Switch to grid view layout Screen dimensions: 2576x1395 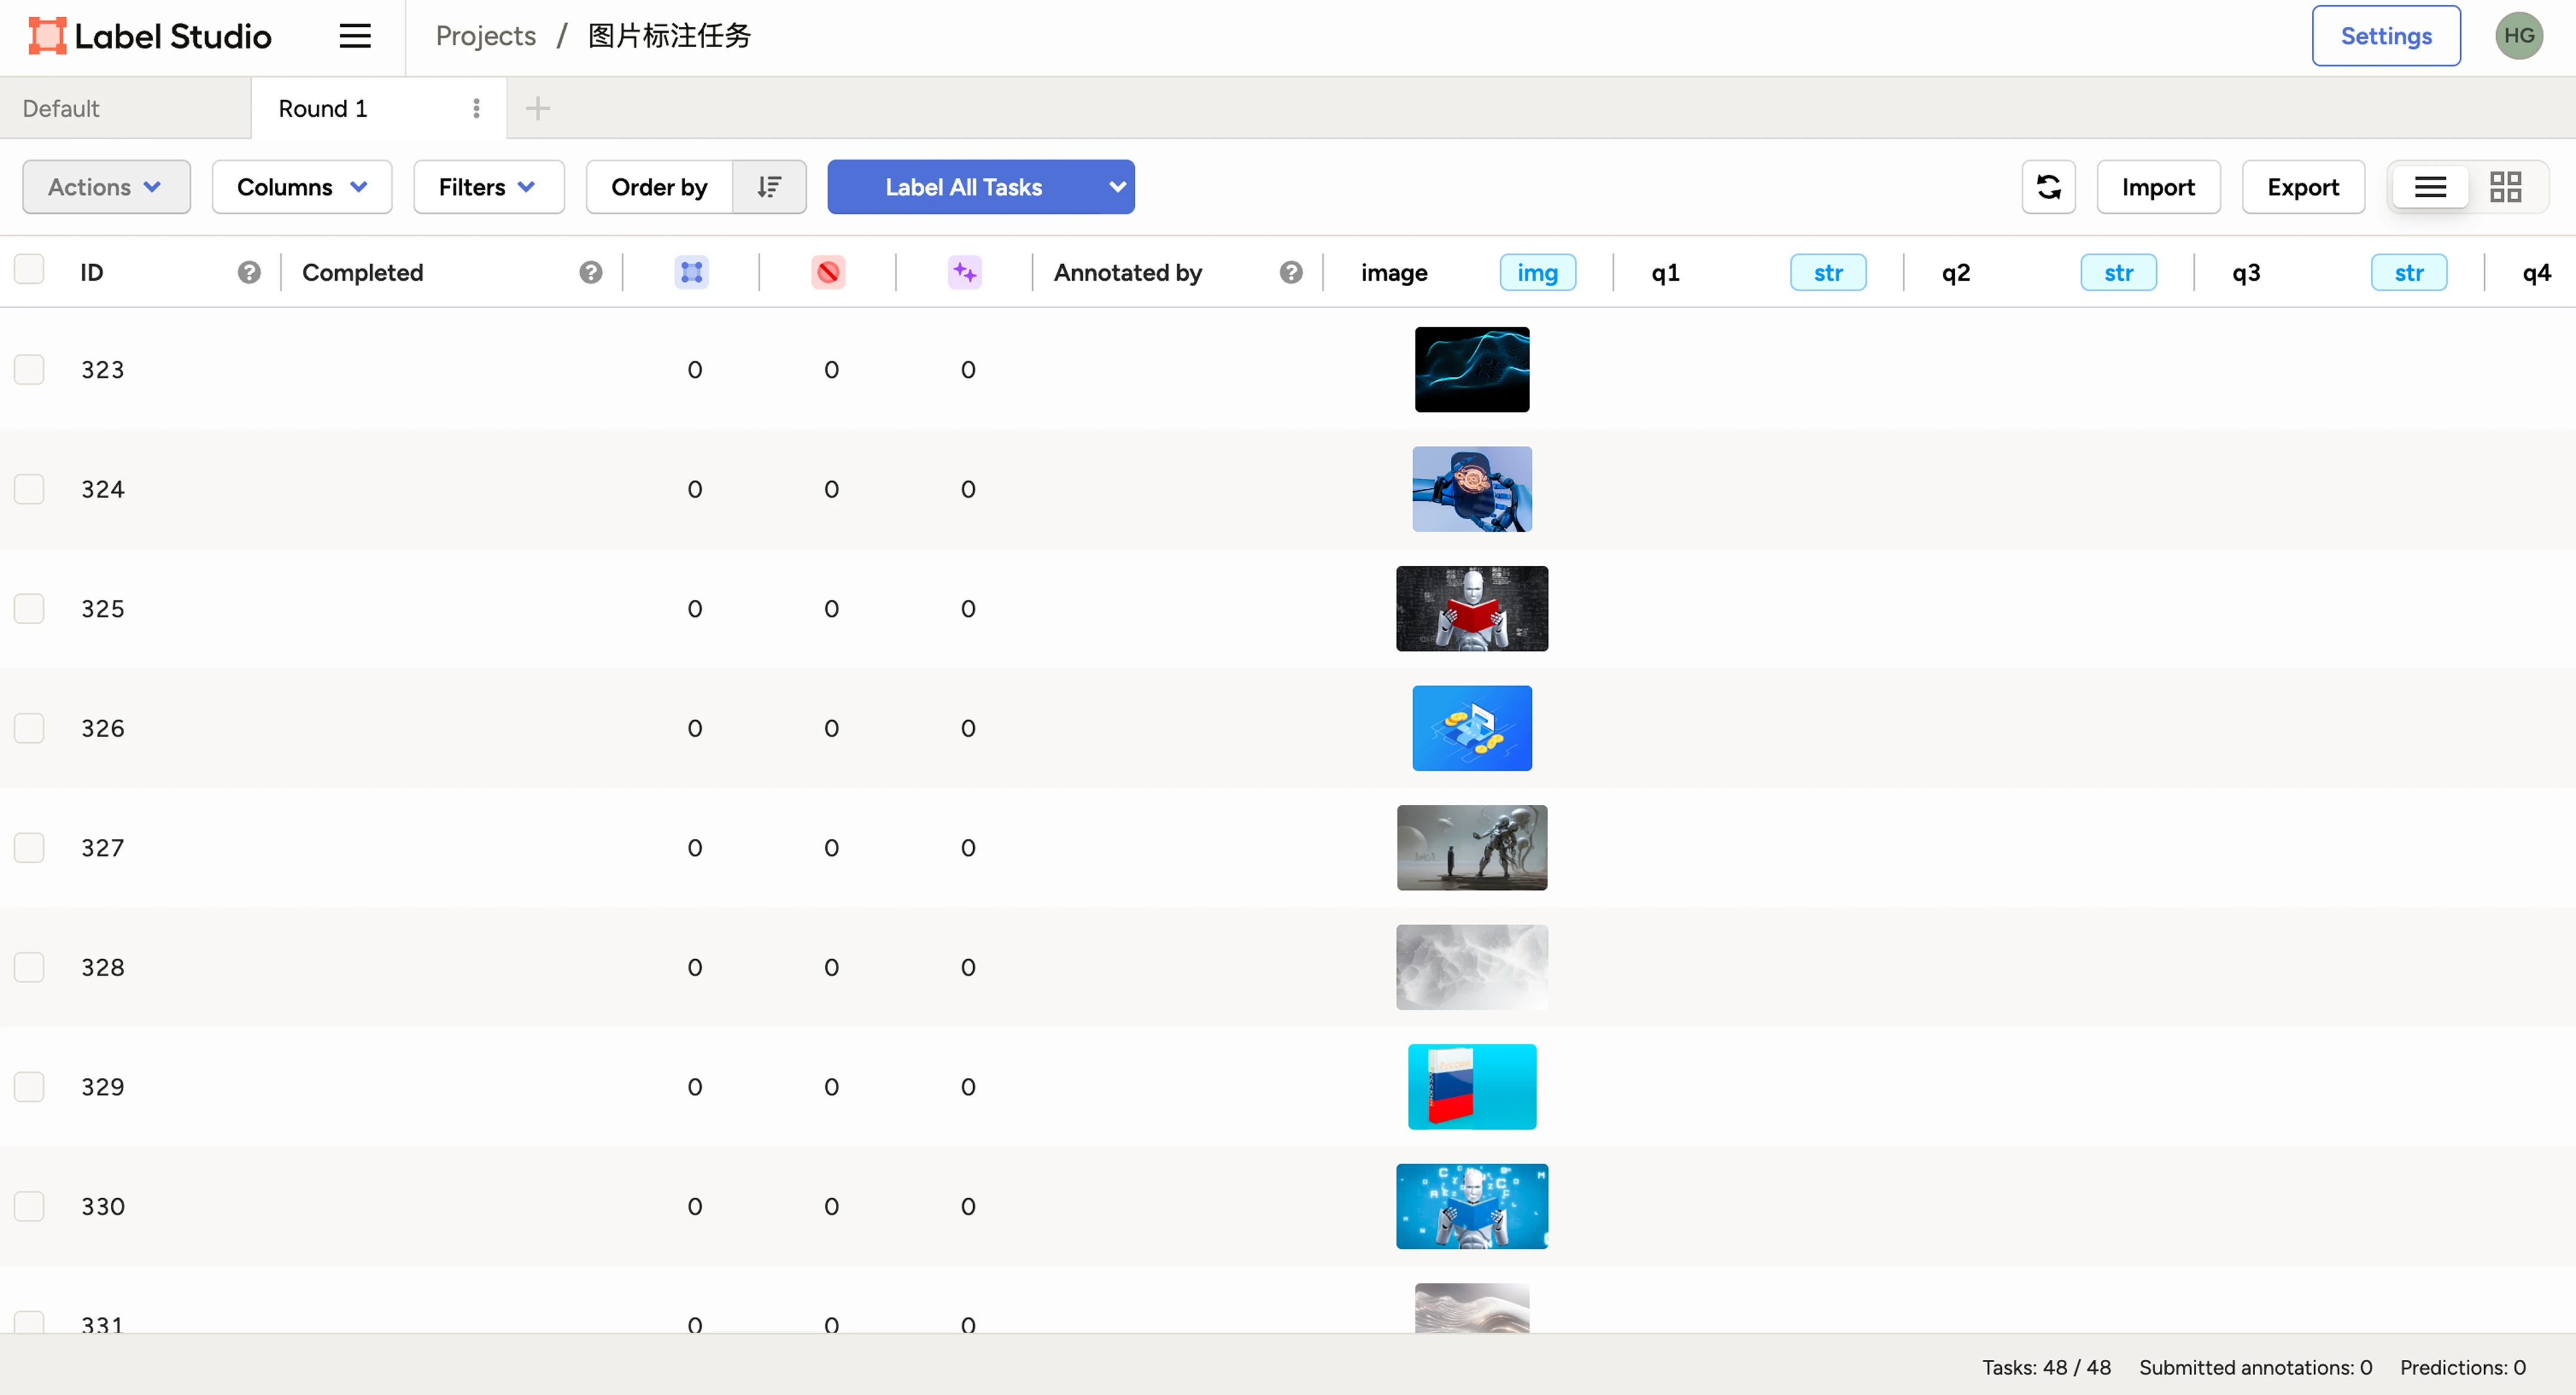click(x=2505, y=187)
